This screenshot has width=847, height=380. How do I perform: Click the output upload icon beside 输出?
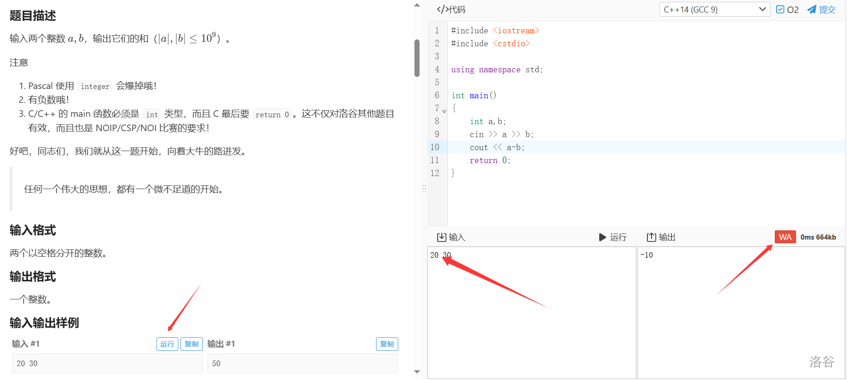pyautogui.click(x=651, y=237)
